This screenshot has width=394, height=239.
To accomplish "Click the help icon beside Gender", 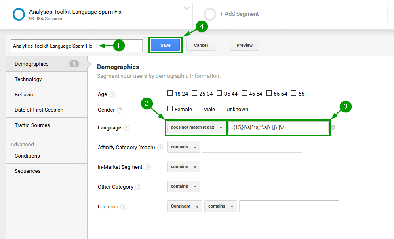I will coord(120,110).
